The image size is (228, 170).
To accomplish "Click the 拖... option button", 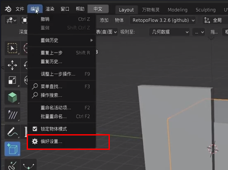I will [x=214, y=32].
